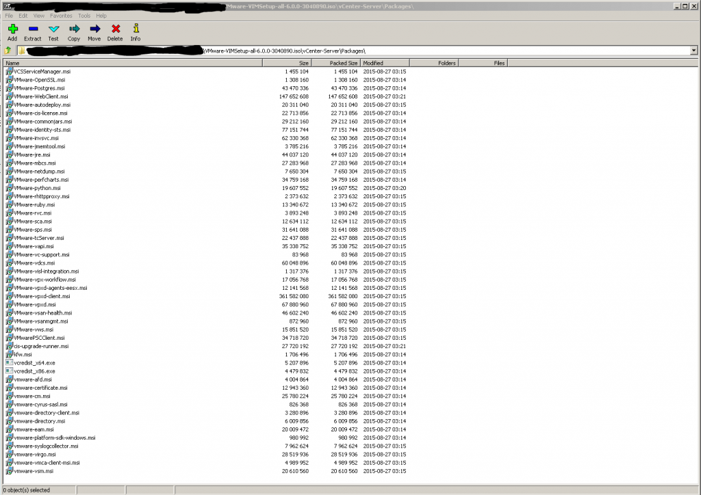
Task: Open the File menu
Action: pos(9,16)
